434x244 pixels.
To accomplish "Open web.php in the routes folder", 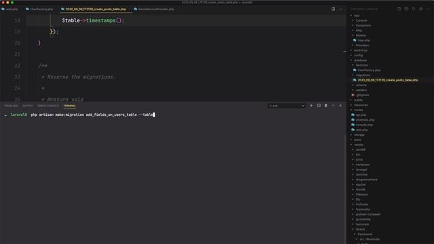I will [361, 130].
